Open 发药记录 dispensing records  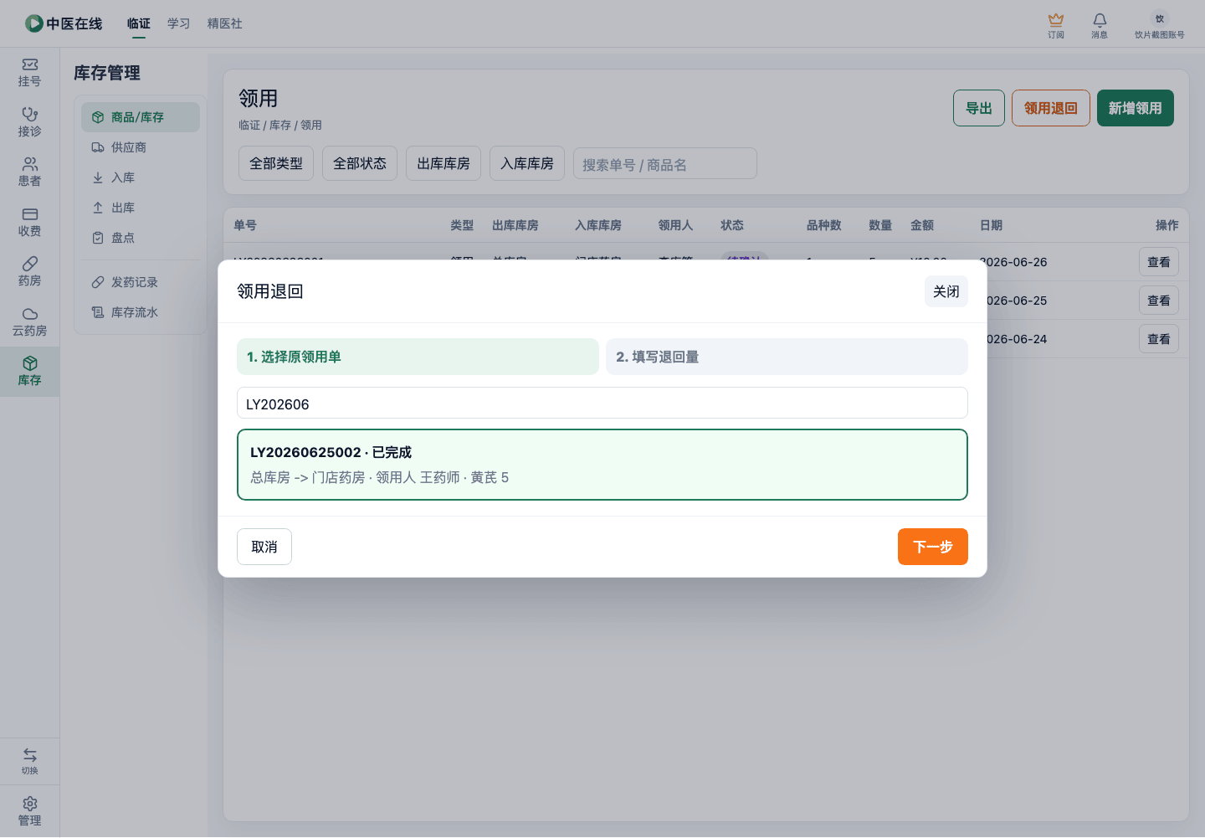[x=141, y=282]
